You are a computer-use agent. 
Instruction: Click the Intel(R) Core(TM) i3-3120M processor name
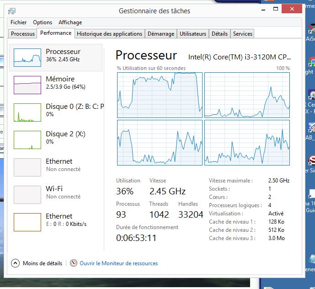239,57
